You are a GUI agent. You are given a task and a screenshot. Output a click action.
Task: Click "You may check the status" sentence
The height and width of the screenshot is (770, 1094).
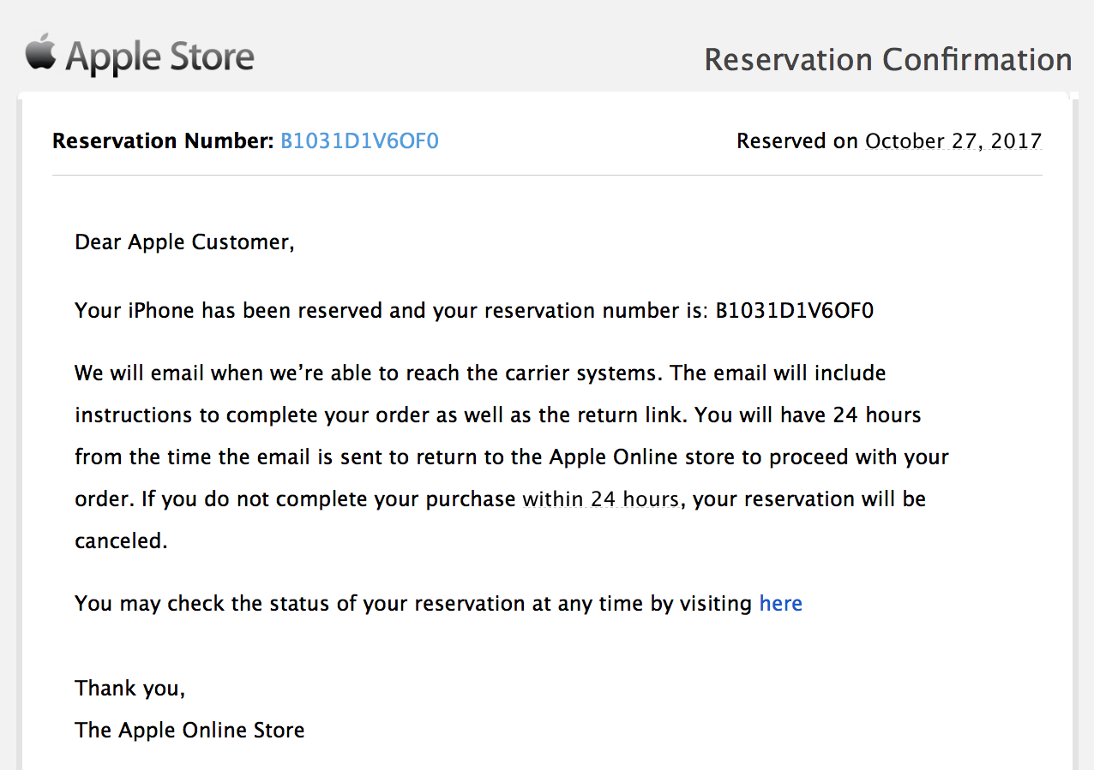click(438, 603)
